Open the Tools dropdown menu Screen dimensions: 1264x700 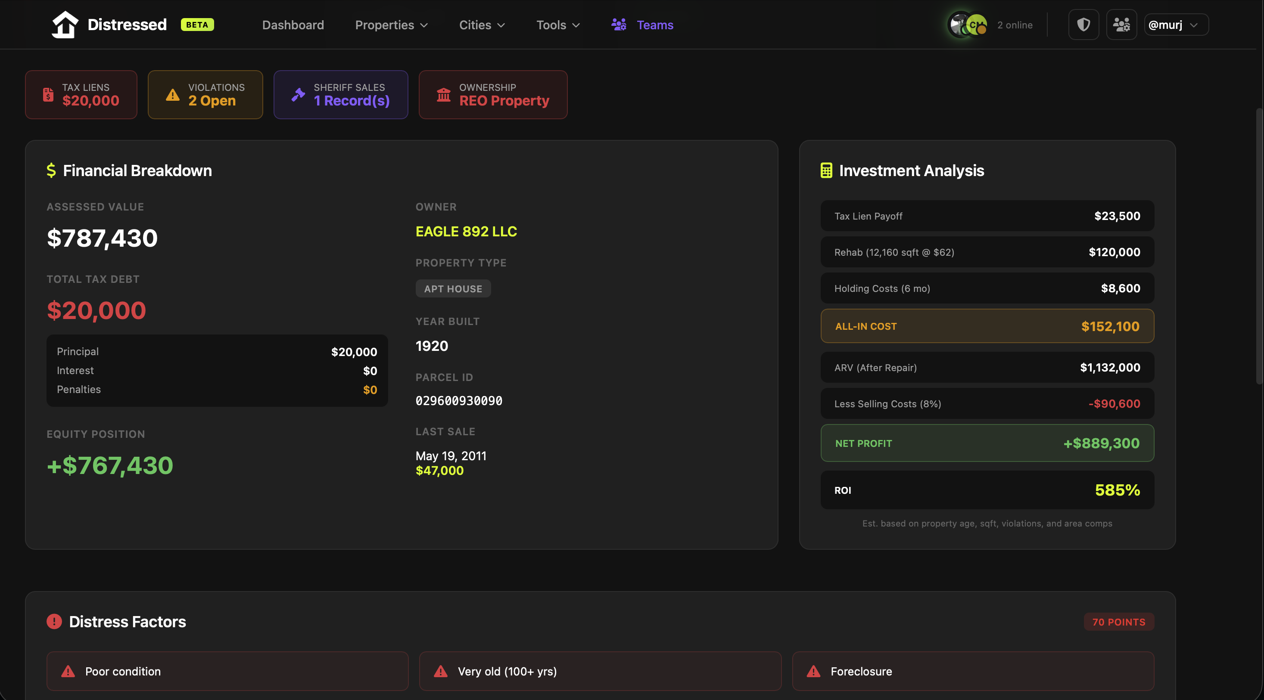pyautogui.click(x=558, y=25)
